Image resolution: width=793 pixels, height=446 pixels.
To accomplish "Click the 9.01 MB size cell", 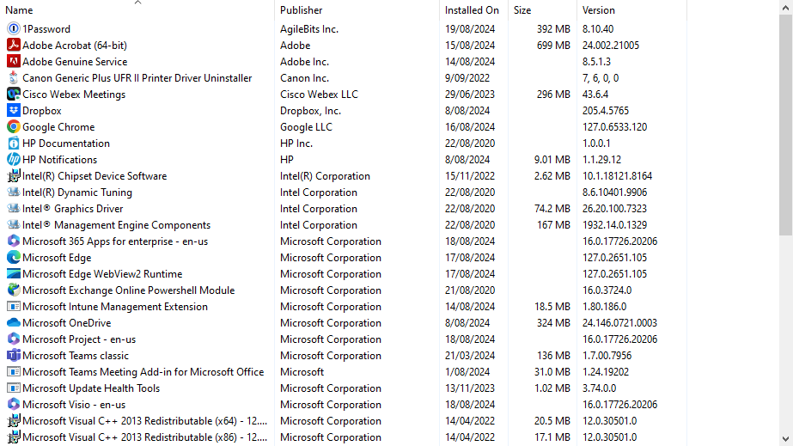I will coord(552,159).
